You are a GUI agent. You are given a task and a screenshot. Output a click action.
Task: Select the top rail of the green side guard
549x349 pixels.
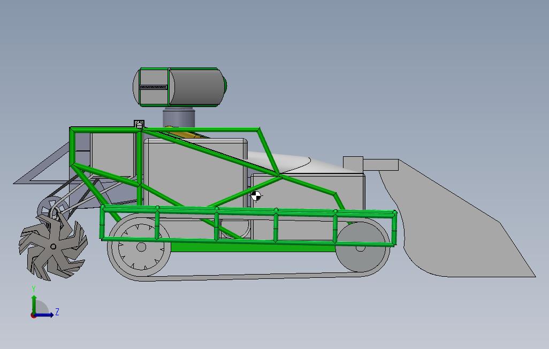(x=249, y=210)
